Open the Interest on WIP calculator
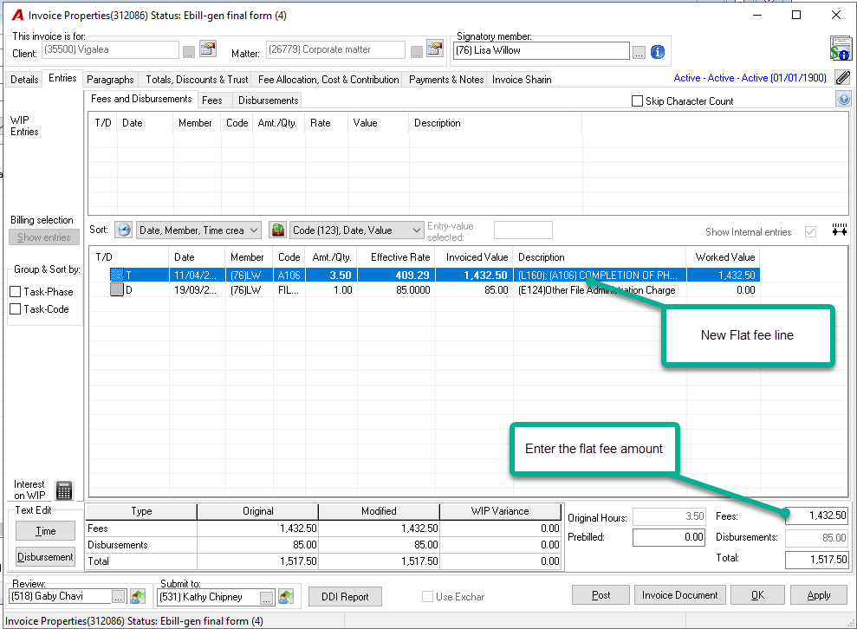The height and width of the screenshot is (629, 857). tap(64, 490)
